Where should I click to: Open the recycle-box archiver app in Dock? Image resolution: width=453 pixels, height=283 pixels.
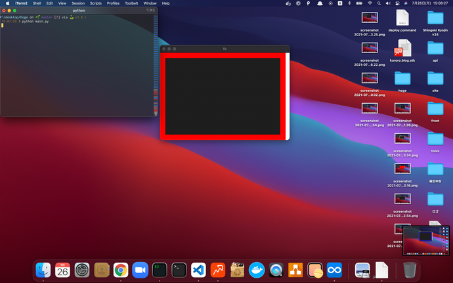237,270
